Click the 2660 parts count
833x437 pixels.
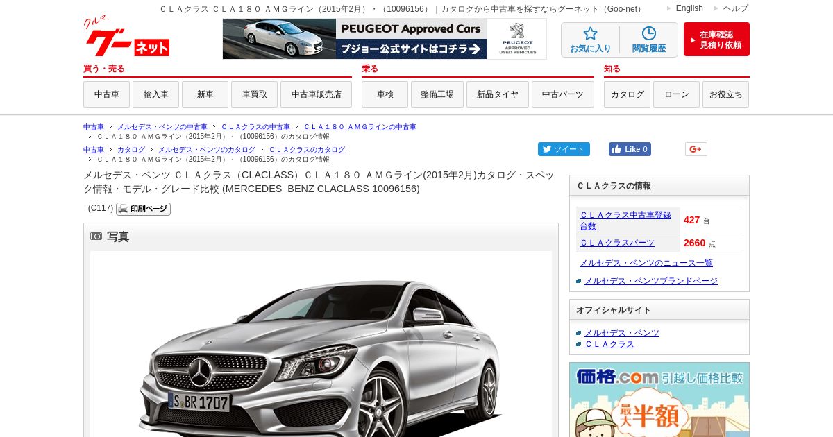[694, 243]
